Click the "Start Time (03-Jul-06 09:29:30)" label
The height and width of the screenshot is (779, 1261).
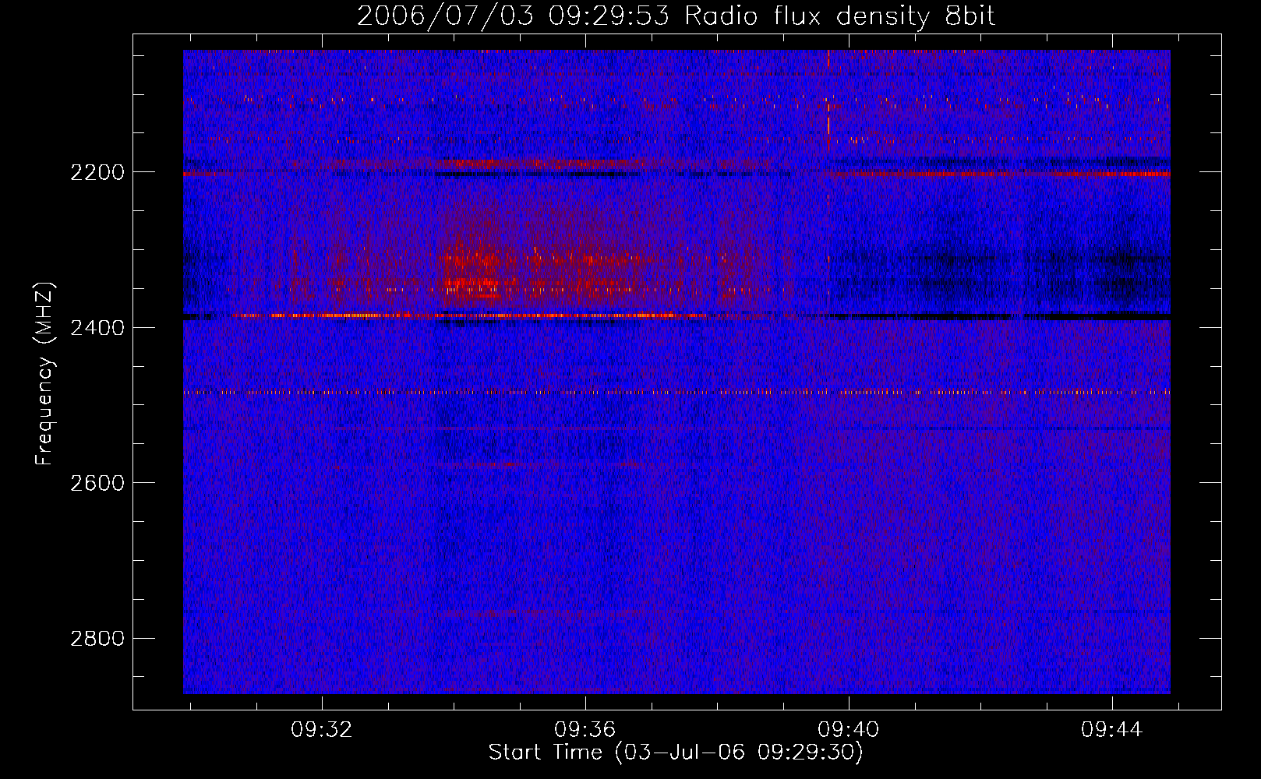676,753
